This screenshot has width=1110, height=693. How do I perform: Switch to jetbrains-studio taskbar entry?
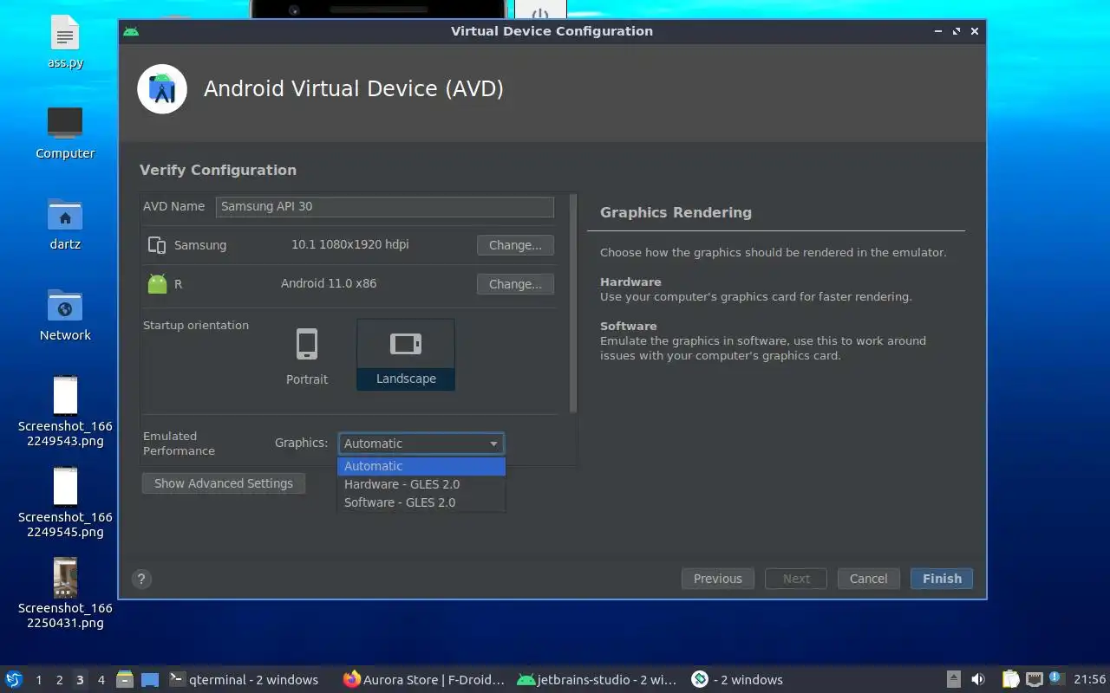[597, 679]
